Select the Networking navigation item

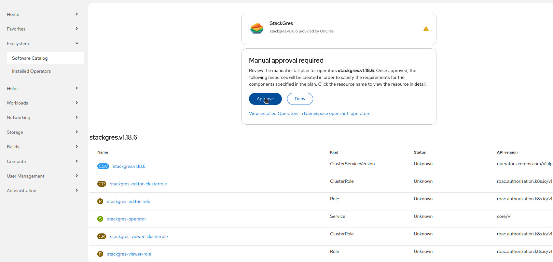(x=19, y=118)
